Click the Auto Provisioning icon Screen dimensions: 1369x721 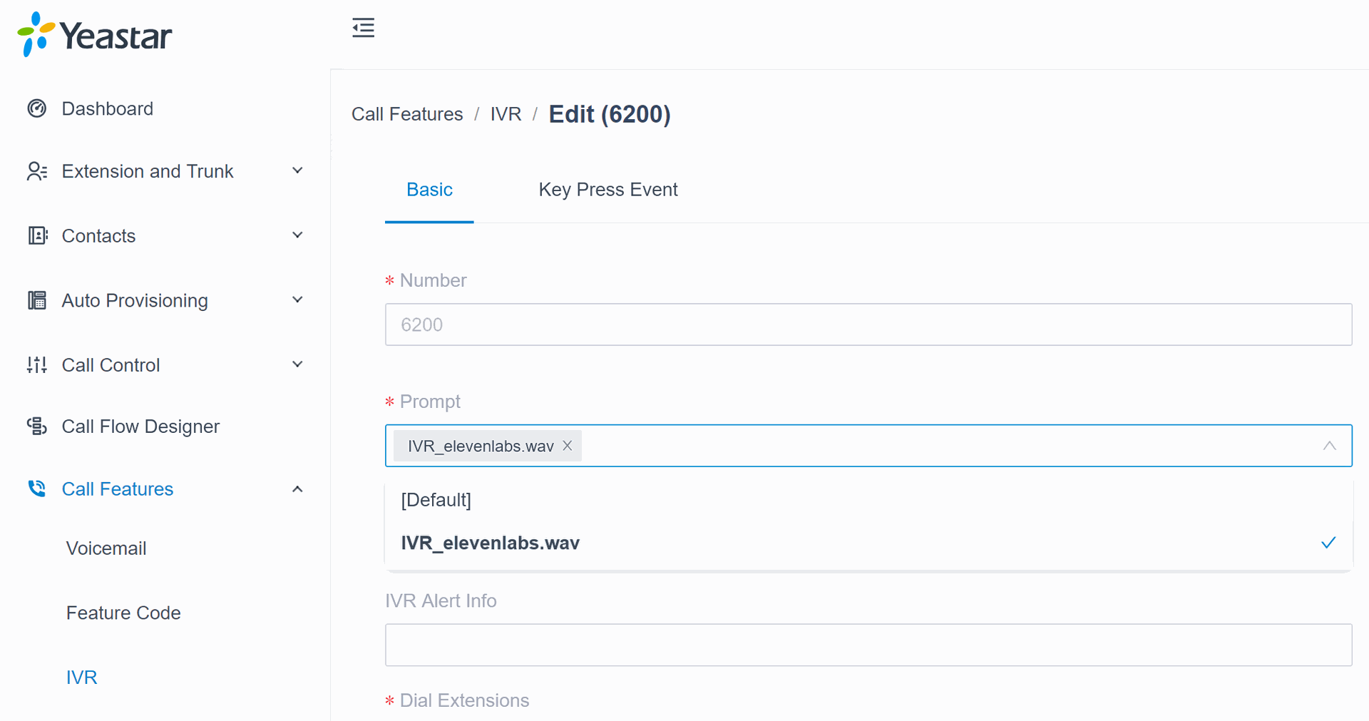pyautogui.click(x=37, y=300)
